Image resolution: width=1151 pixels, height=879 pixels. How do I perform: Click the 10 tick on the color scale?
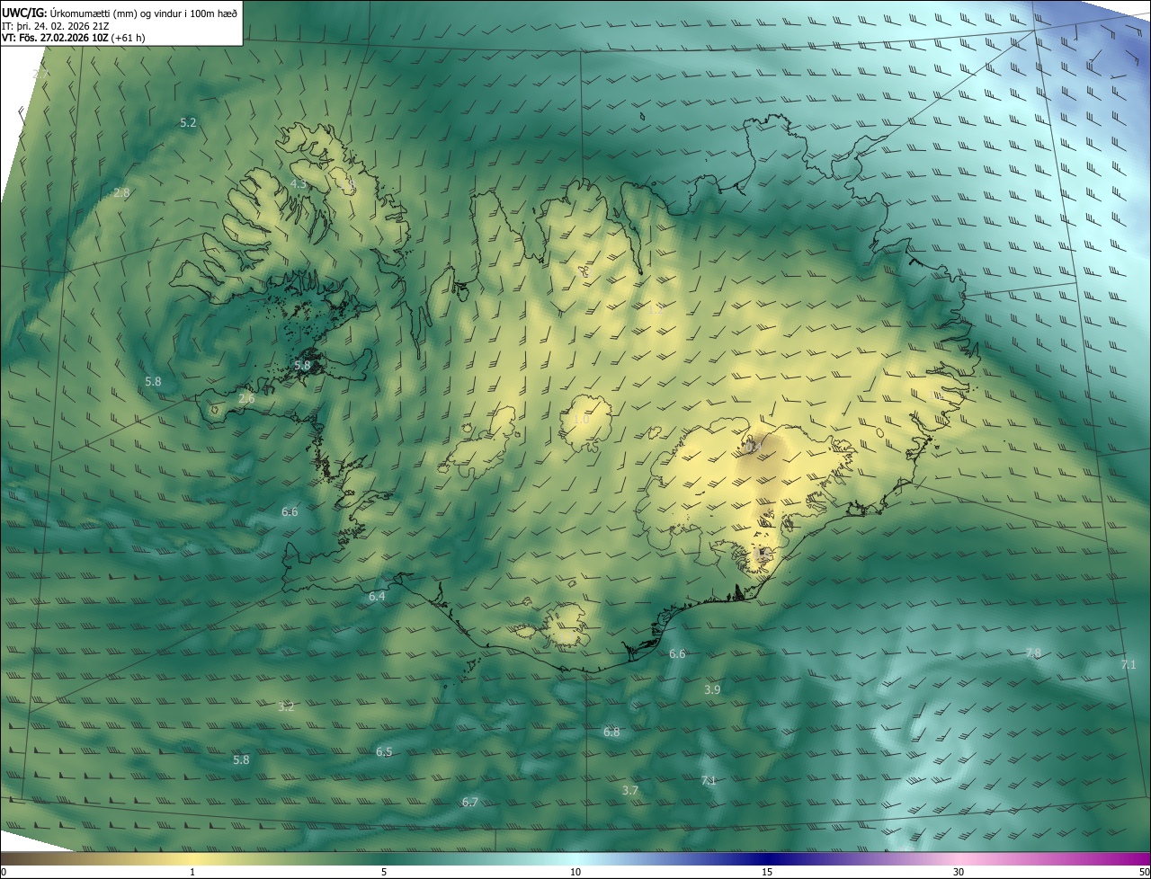575,872
